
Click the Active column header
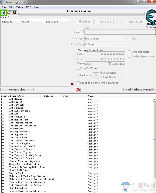click(5, 96)
